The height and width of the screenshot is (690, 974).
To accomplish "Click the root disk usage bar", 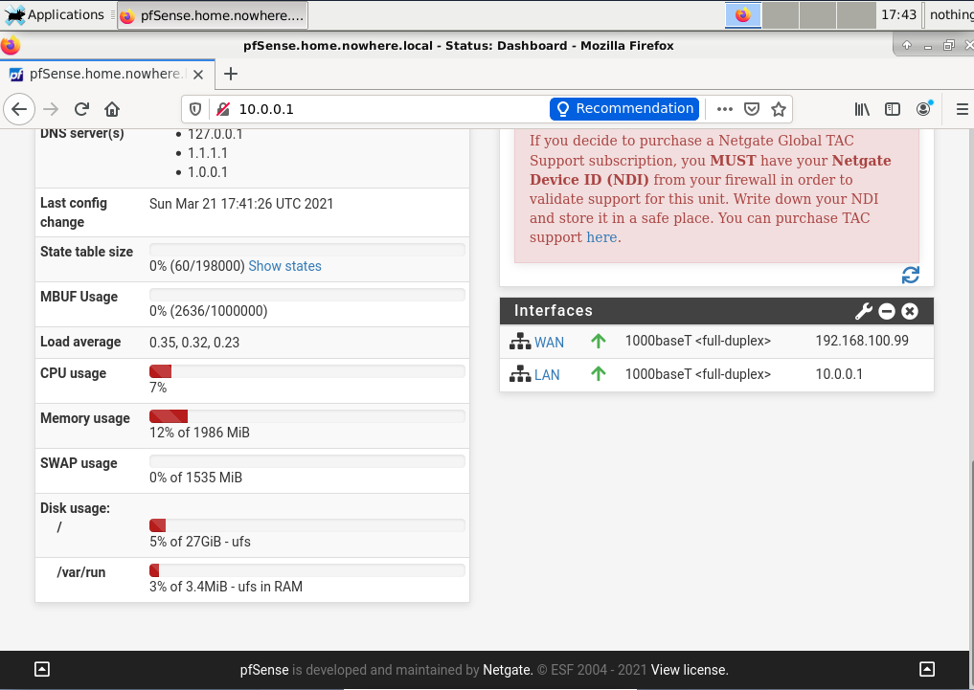I will coord(306,525).
